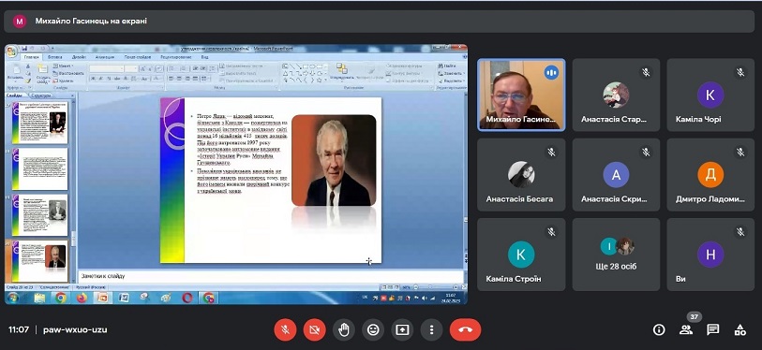Open the meeting details info icon
The image size is (762, 350).
pos(659,330)
